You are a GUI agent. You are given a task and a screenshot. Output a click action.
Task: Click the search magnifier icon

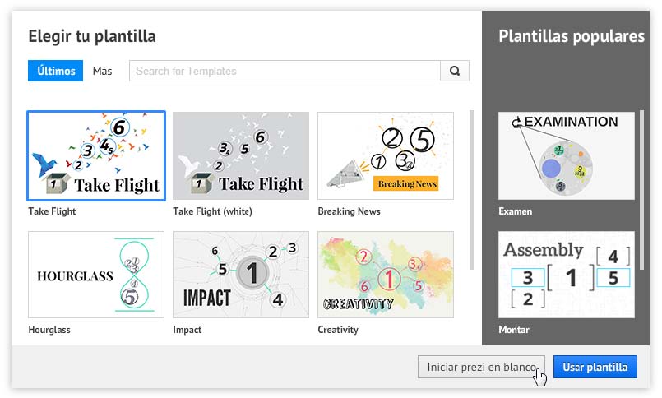click(455, 71)
